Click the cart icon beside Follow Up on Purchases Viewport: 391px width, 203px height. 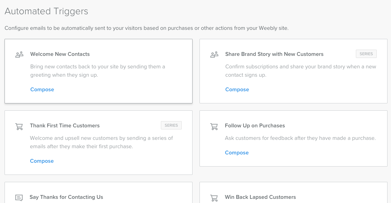pos(214,126)
